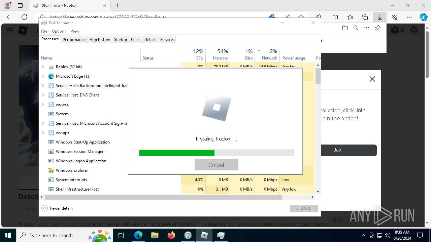
Task: Open Task Manager Options menu
Action: pyautogui.click(x=59, y=31)
